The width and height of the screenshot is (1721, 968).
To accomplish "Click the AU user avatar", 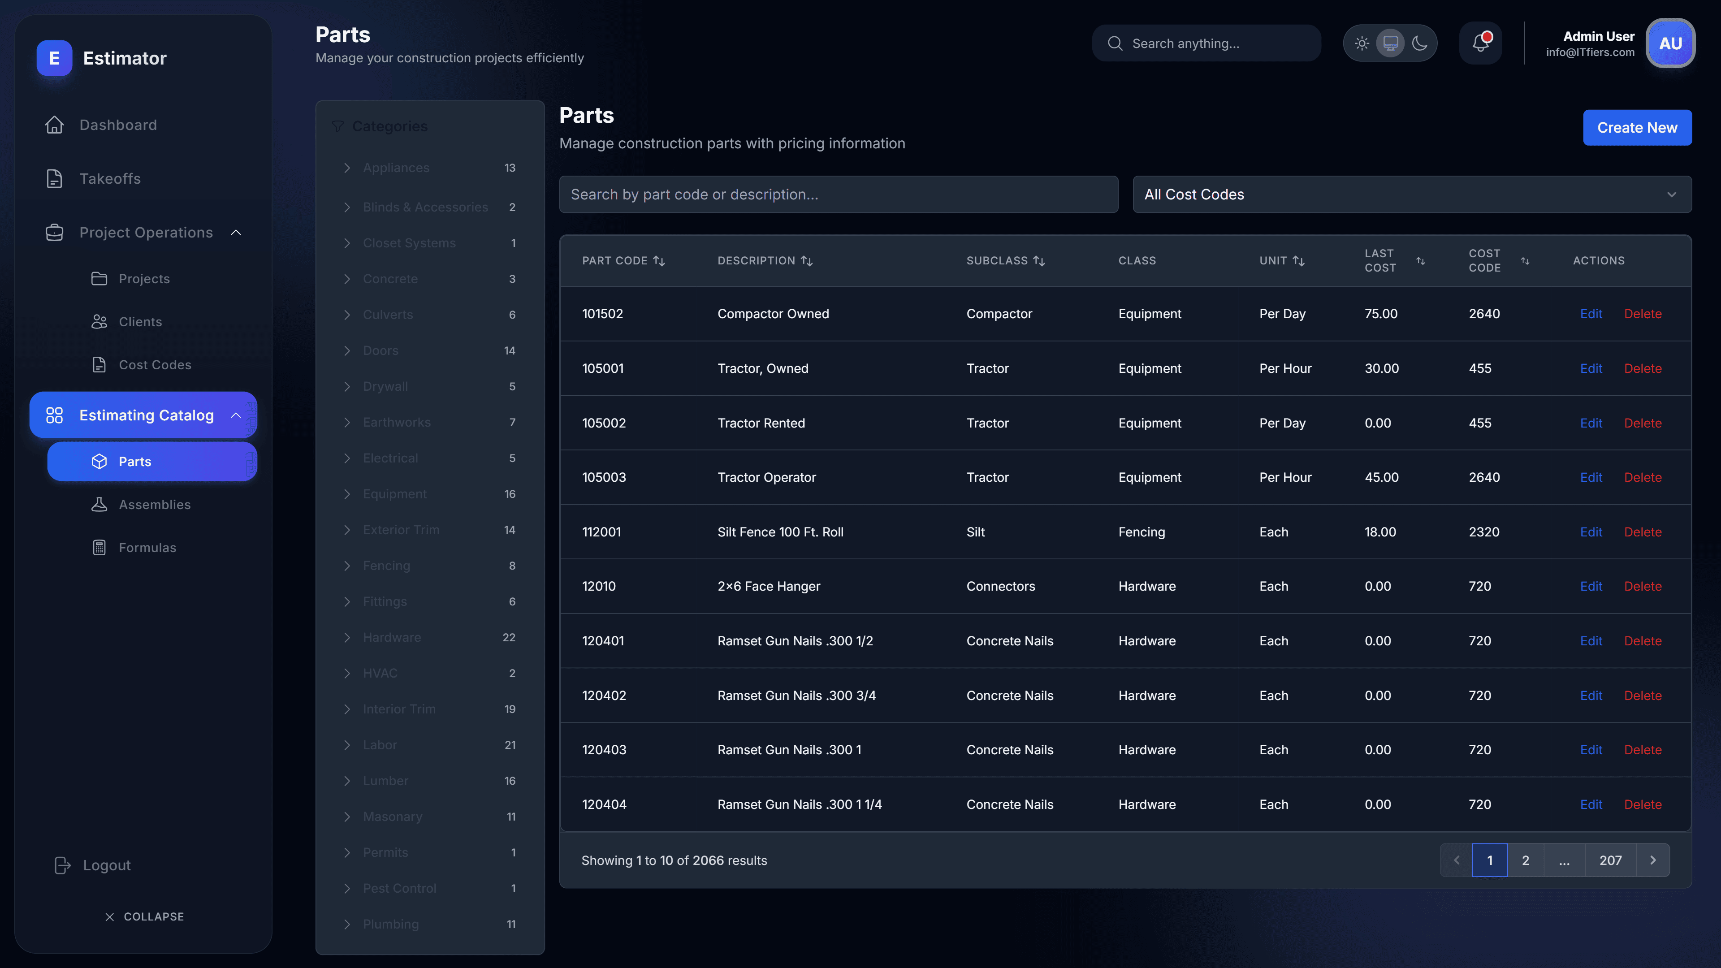I will (x=1670, y=43).
